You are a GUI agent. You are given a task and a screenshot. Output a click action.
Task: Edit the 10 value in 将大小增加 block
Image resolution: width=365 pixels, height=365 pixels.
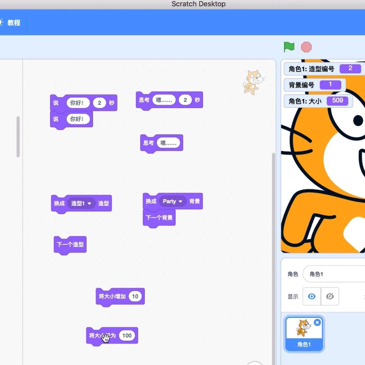point(135,296)
